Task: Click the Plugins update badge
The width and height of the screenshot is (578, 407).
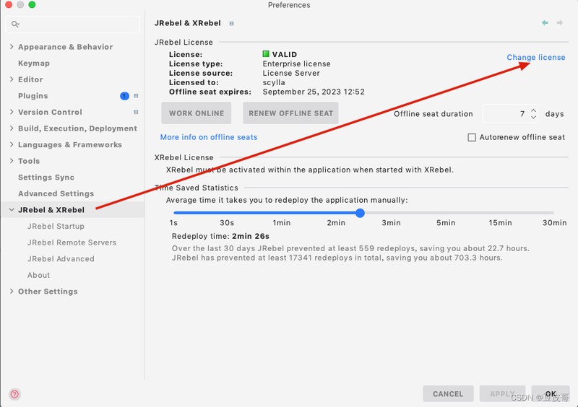Action: (124, 96)
